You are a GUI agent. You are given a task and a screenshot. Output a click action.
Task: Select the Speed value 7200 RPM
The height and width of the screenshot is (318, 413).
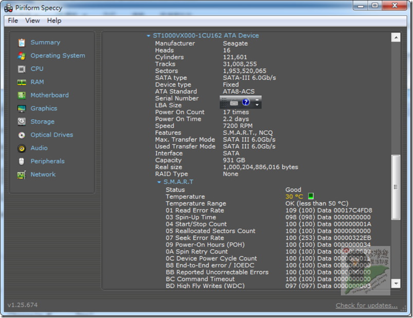point(238,126)
